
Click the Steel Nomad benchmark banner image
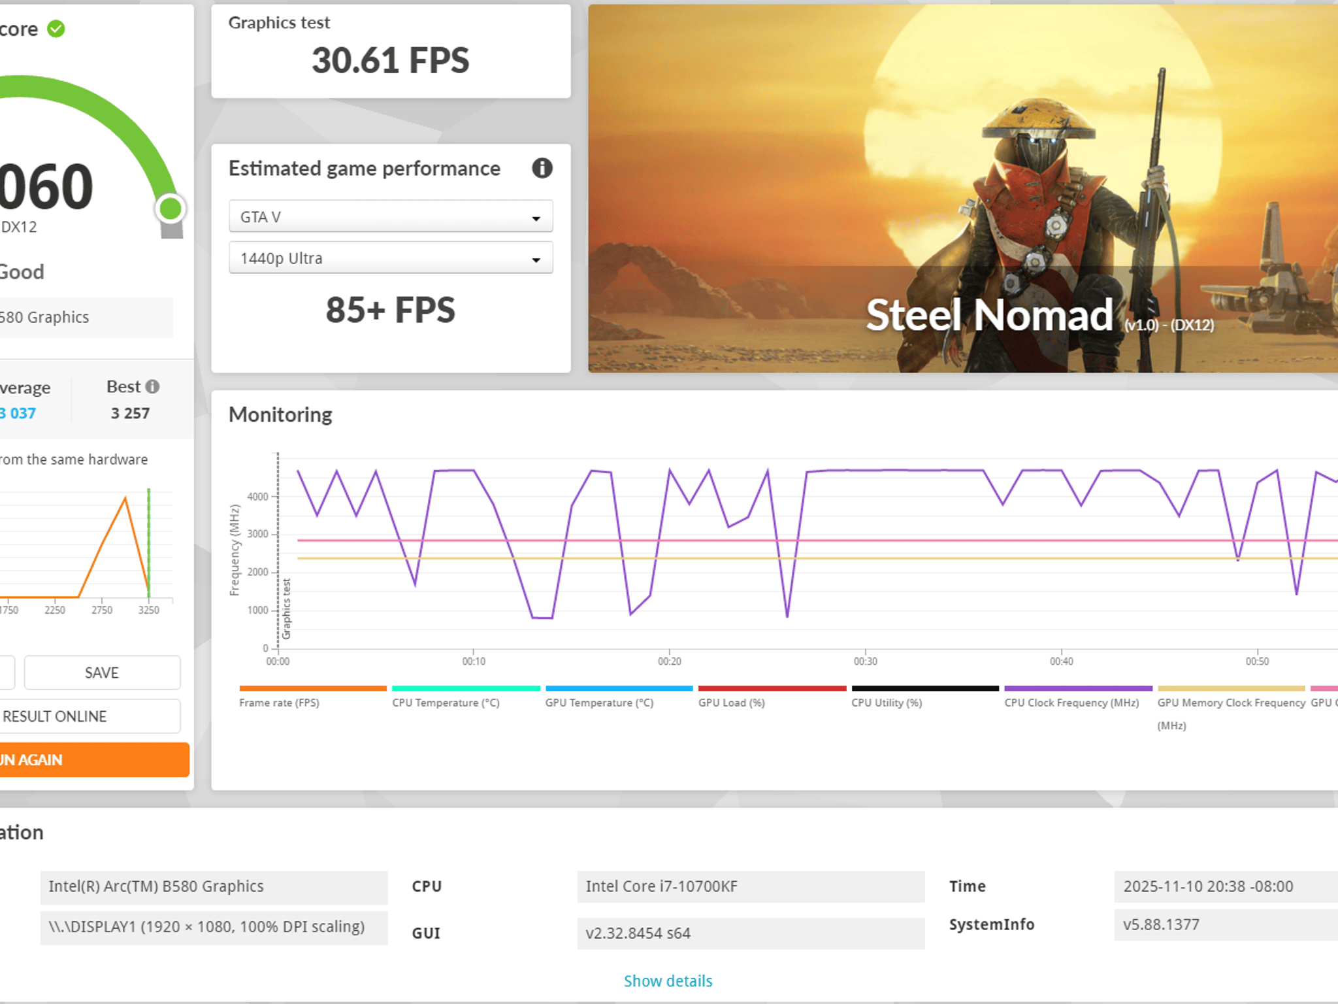coord(962,190)
